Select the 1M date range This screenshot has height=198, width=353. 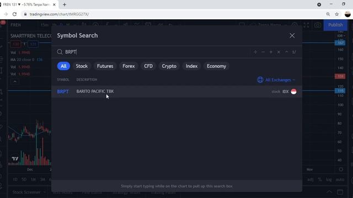click(33, 179)
